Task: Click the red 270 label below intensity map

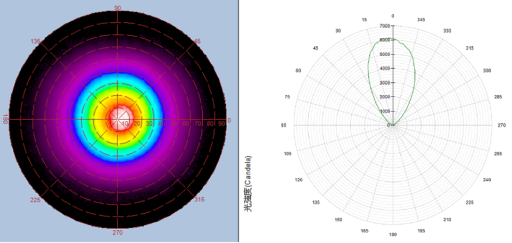Action: (x=118, y=232)
